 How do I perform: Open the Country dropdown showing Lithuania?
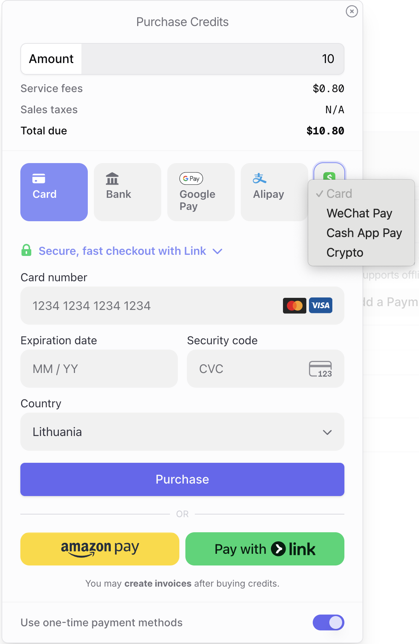(182, 432)
